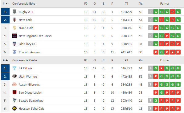Screen dimensions: 184x113
Task: Open the Utah Warriors team link
Action: (28, 76)
